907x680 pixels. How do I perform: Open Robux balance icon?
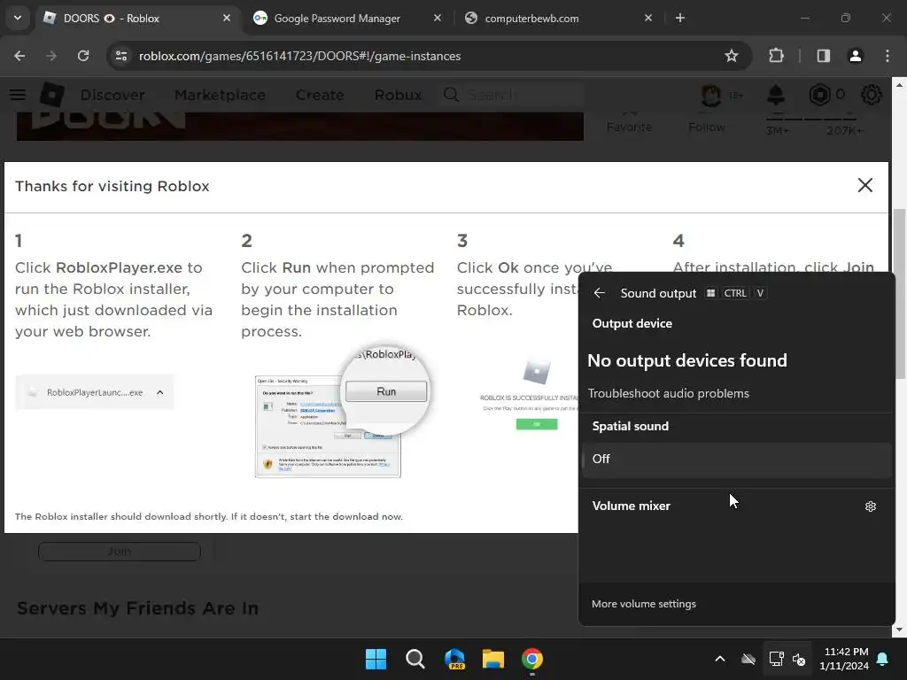(819, 95)
